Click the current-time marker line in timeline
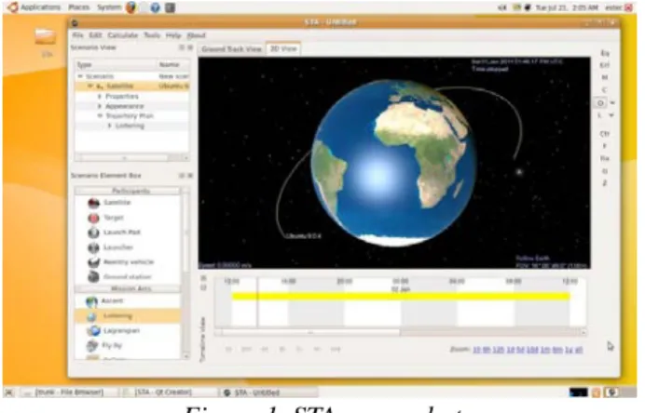 [258, 302]
